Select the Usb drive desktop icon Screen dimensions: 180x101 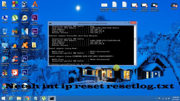174,6
